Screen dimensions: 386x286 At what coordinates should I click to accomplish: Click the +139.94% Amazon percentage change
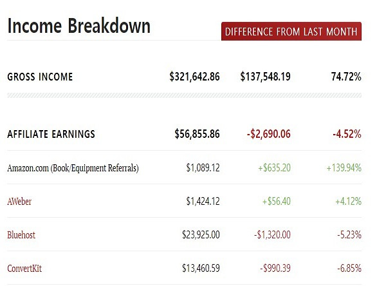344,168
